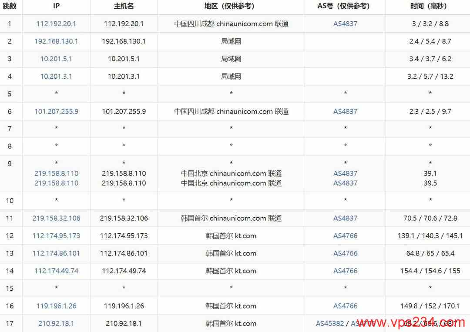Click hostname cell 219.158.32.106 in 主机名 column
This screenshot has height=332, width=470.
click(124, 218)
